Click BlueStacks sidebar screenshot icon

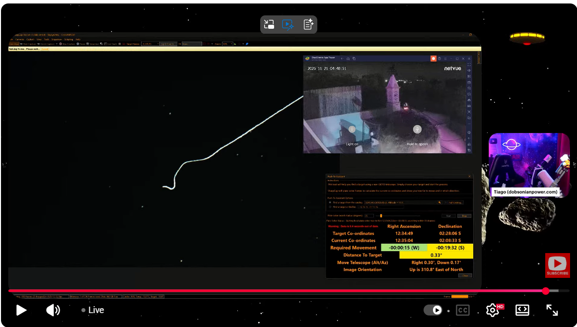pos(469,112)
